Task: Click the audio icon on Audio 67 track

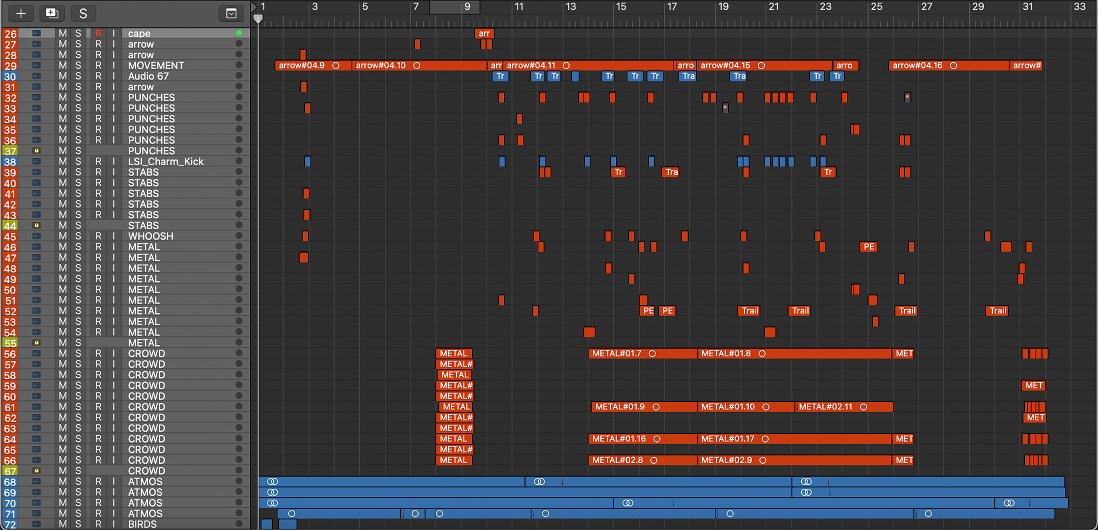Action: (x=37, y=76)
